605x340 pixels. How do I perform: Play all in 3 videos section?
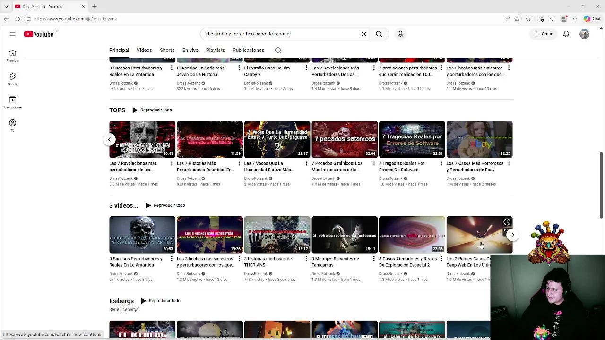[165, 205]
